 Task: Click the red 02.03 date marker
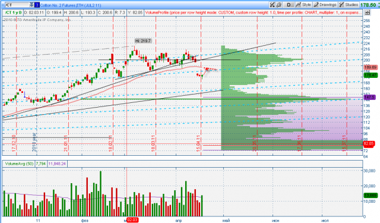tap(132, 220)
